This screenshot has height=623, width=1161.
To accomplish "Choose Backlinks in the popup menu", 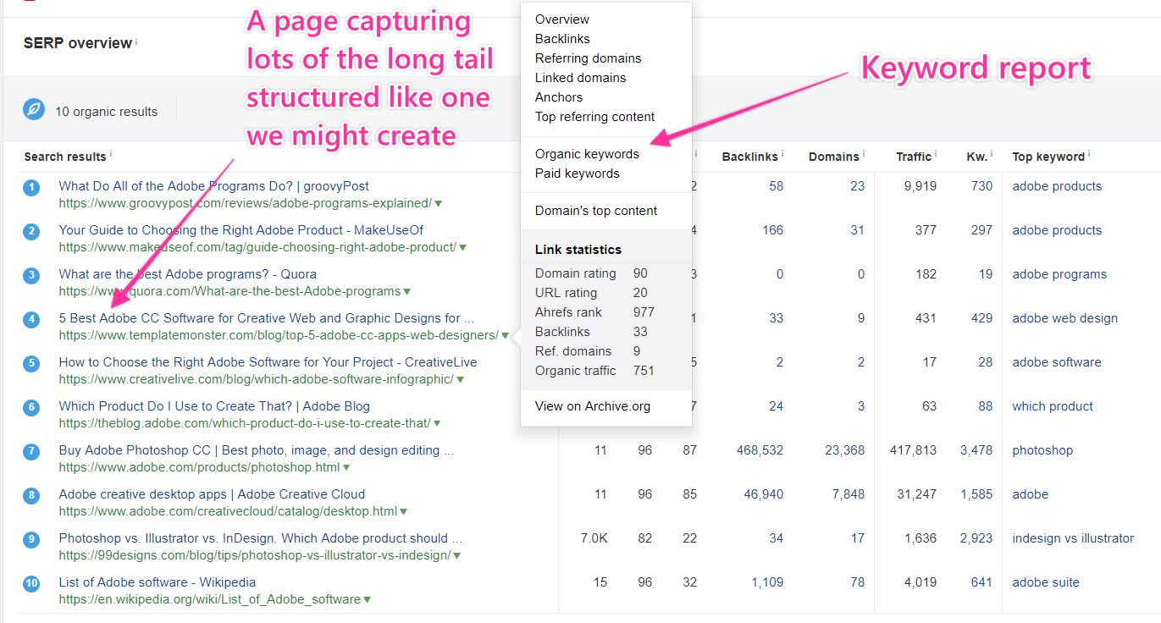I will tap(562, 39).
